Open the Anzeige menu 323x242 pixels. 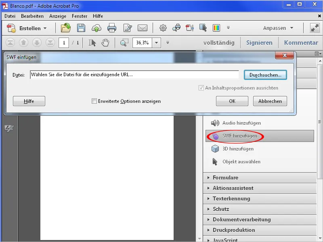58,16
